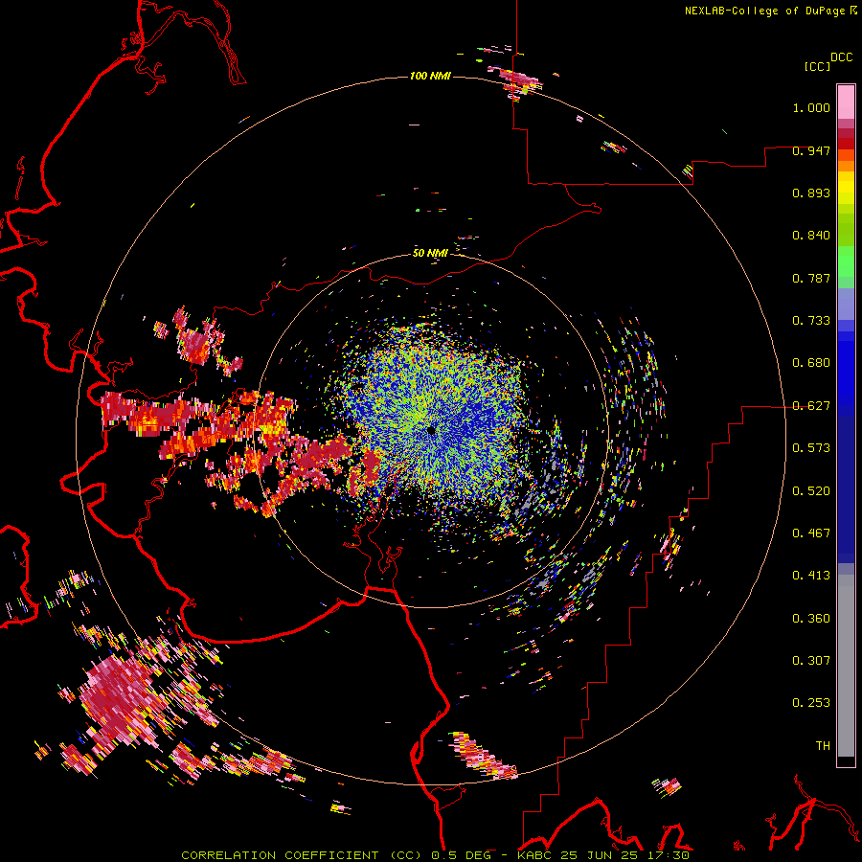Select the 0.520 scale value

click(x=811, y=491)
